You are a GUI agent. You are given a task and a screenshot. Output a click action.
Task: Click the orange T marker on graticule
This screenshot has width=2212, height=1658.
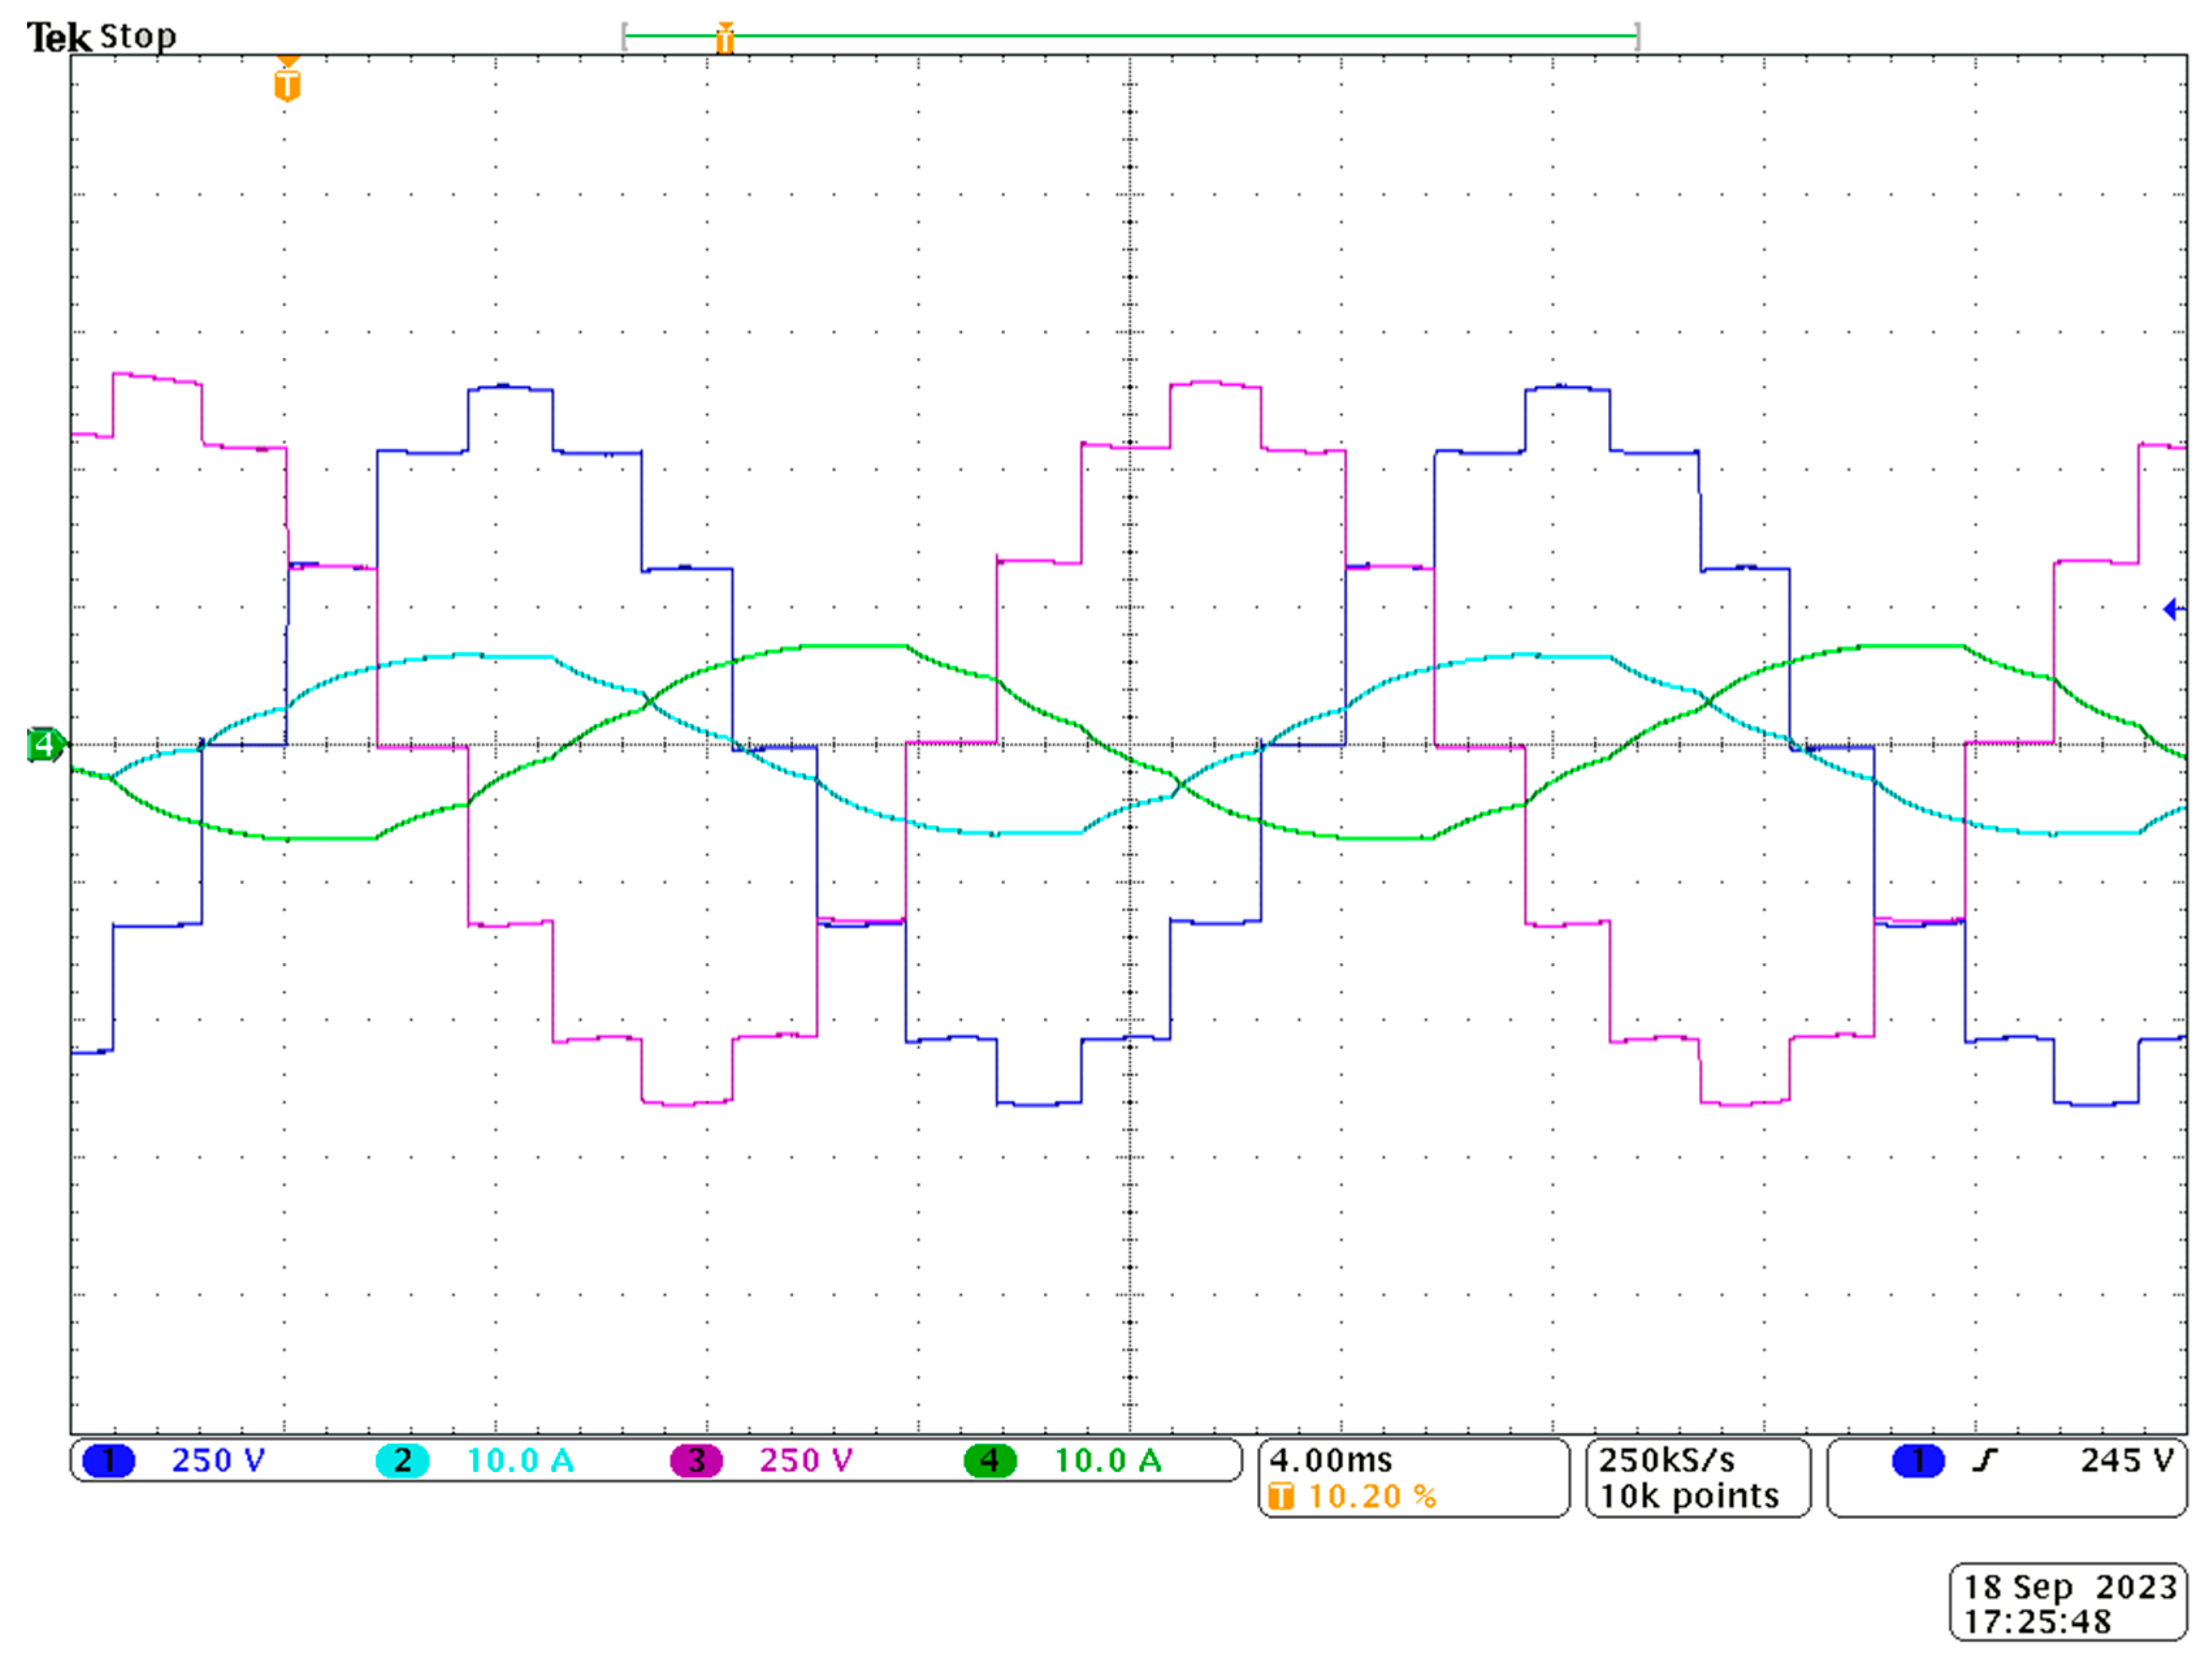coord(287,84)
